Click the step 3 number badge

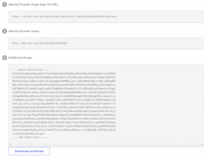click(x=5, y=58)
